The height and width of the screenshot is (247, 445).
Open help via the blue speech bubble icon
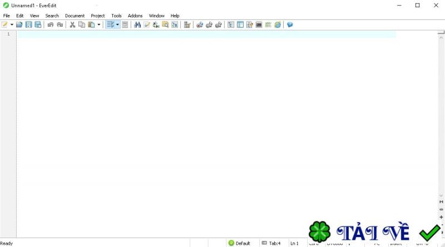[290, 24]
